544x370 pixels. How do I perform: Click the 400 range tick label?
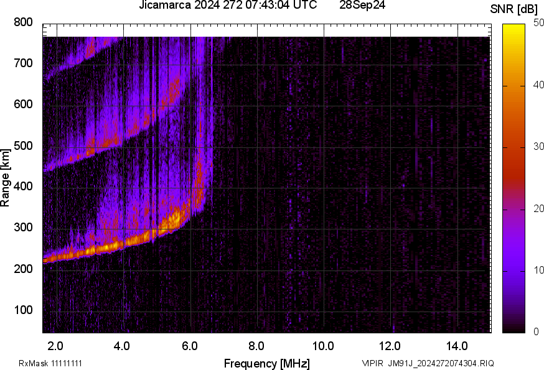tap(23, 187)
